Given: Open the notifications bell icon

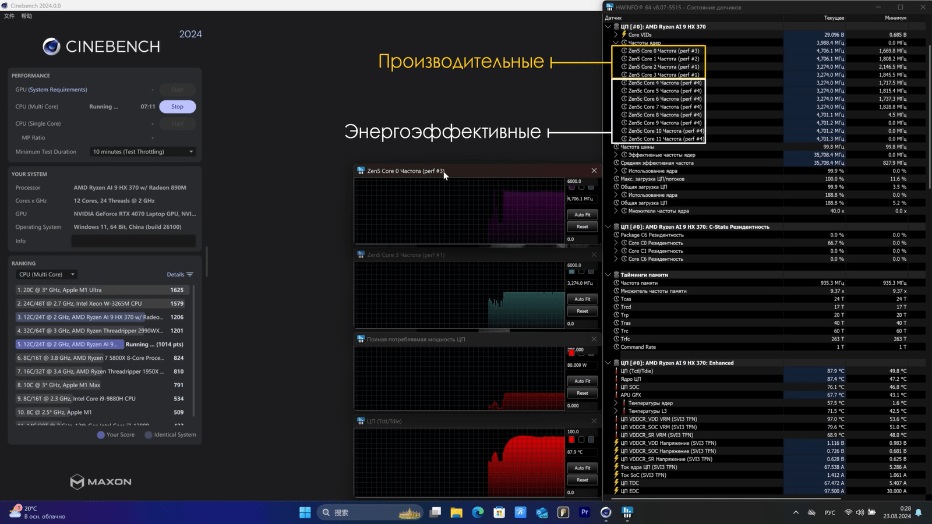Looking at the screenshot, I should click(919, 512).
